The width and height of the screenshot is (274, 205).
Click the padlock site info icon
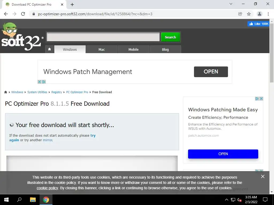pyautogui.click(x=34, y=14)
